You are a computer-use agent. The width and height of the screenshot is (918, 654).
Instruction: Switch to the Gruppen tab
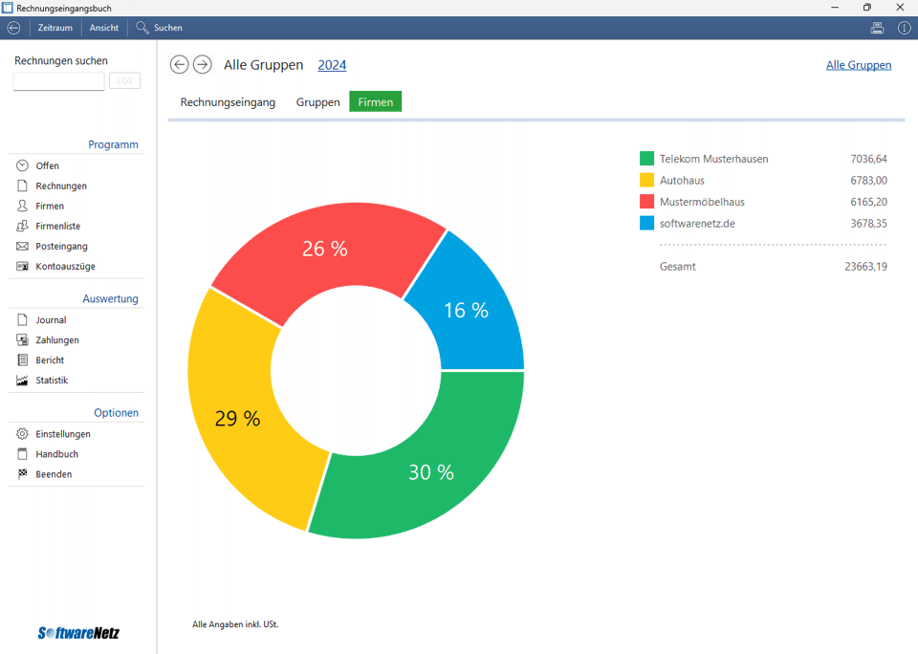click(x=317, y=101)
